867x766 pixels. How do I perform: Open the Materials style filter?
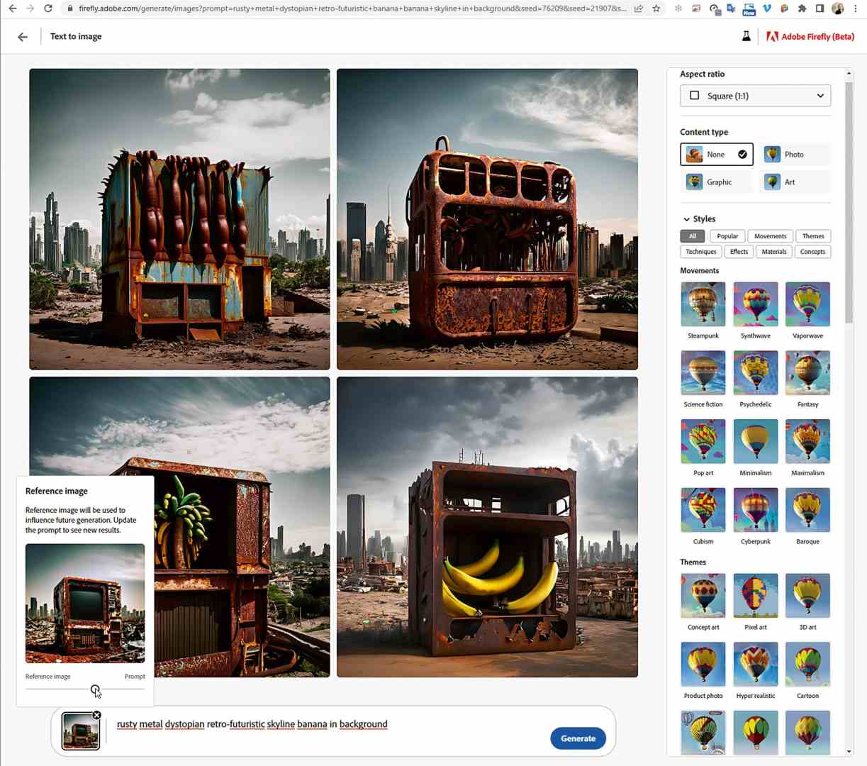[x=773, y=251]
